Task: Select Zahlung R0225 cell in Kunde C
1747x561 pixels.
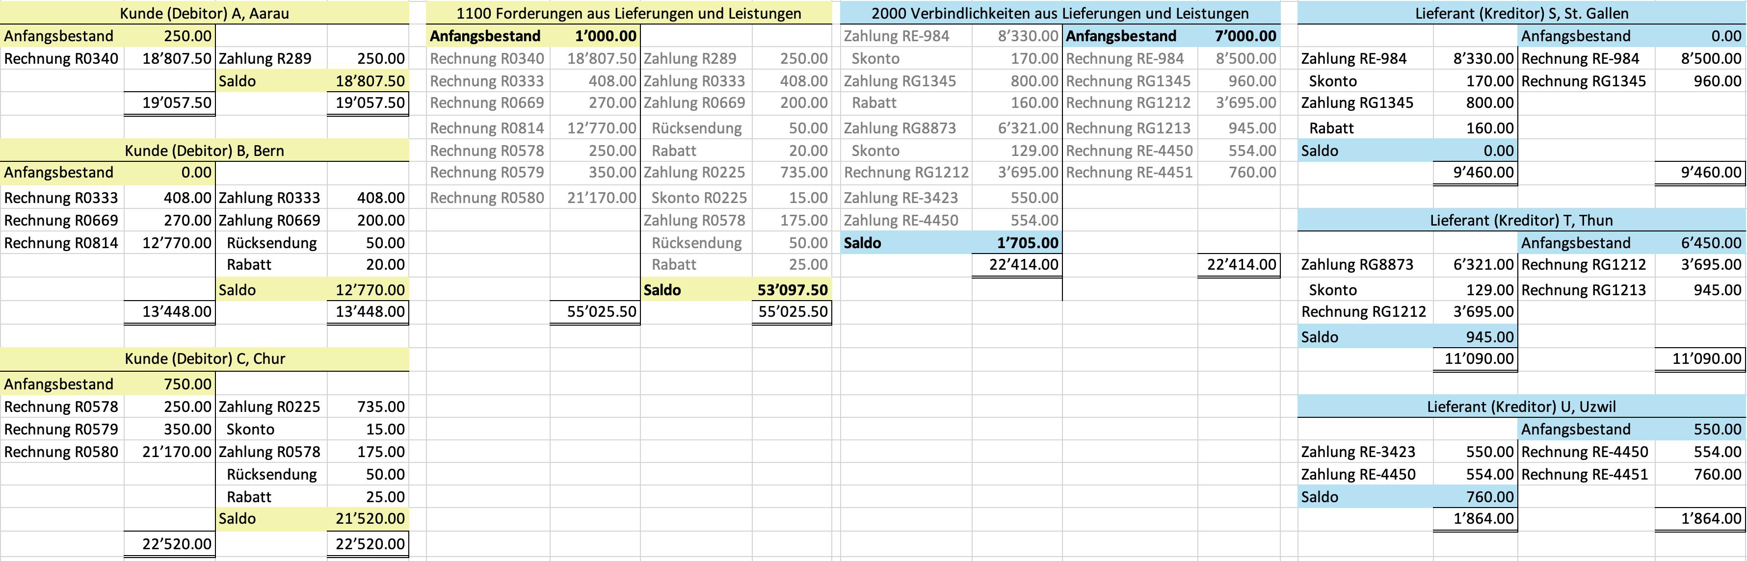Action: [x=269, y=407]
